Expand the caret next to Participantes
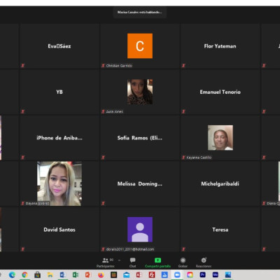 tap(119, 260)
